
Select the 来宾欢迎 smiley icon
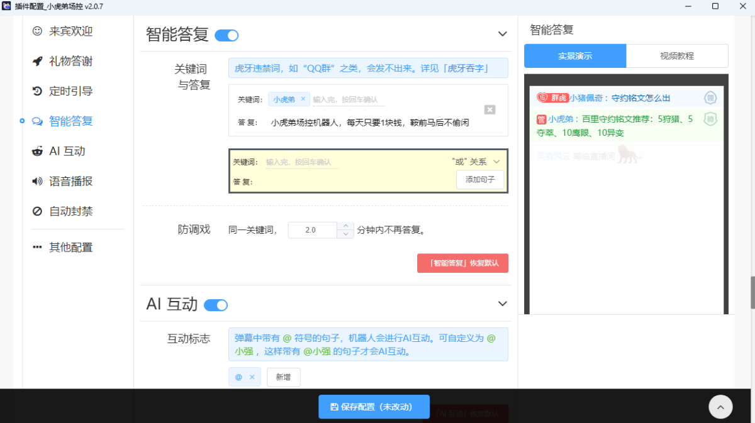tap(36, 30)
